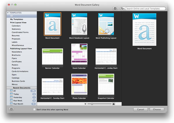The width and height of the screenshot is (174, 123).
Task: Click the Choose button
Action: 157,109
